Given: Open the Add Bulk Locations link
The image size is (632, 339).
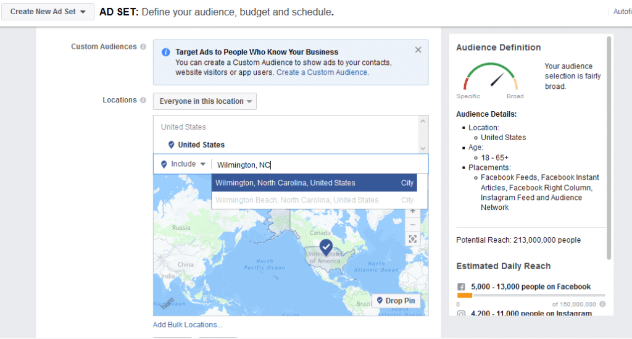Looking at the screenshot, I should [188, 324].
